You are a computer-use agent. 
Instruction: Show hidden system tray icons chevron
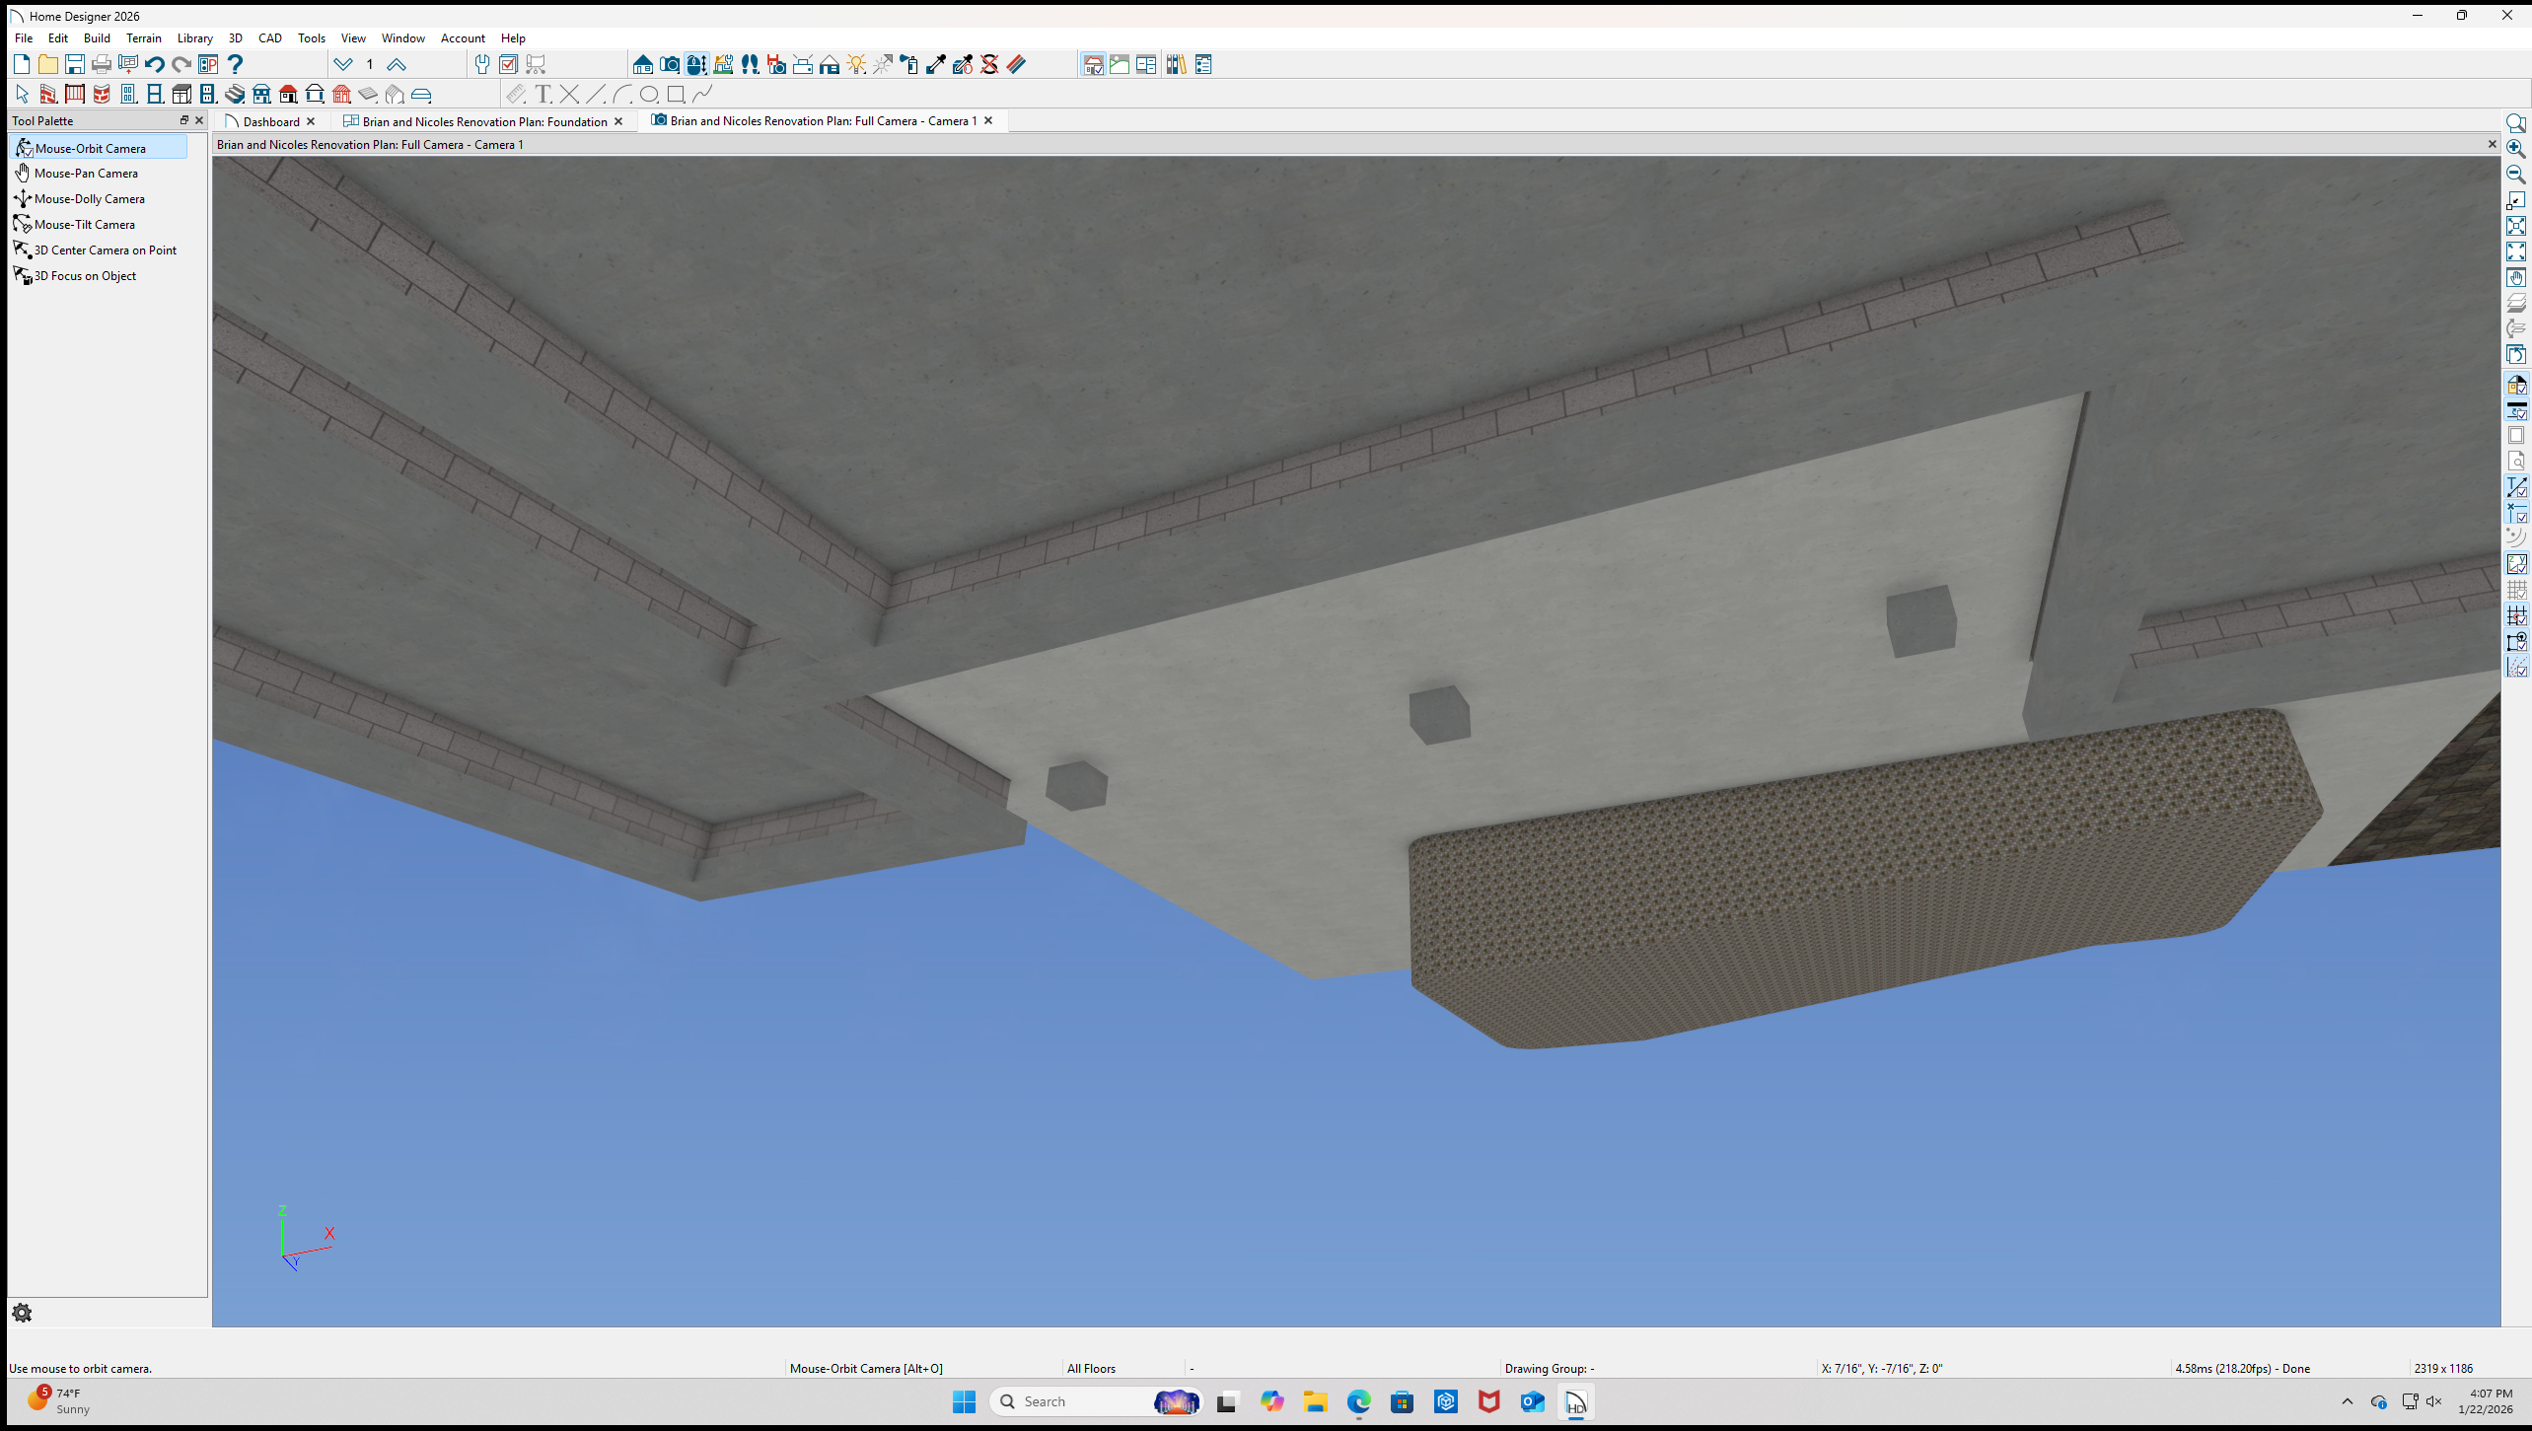coord(2348,1401)
